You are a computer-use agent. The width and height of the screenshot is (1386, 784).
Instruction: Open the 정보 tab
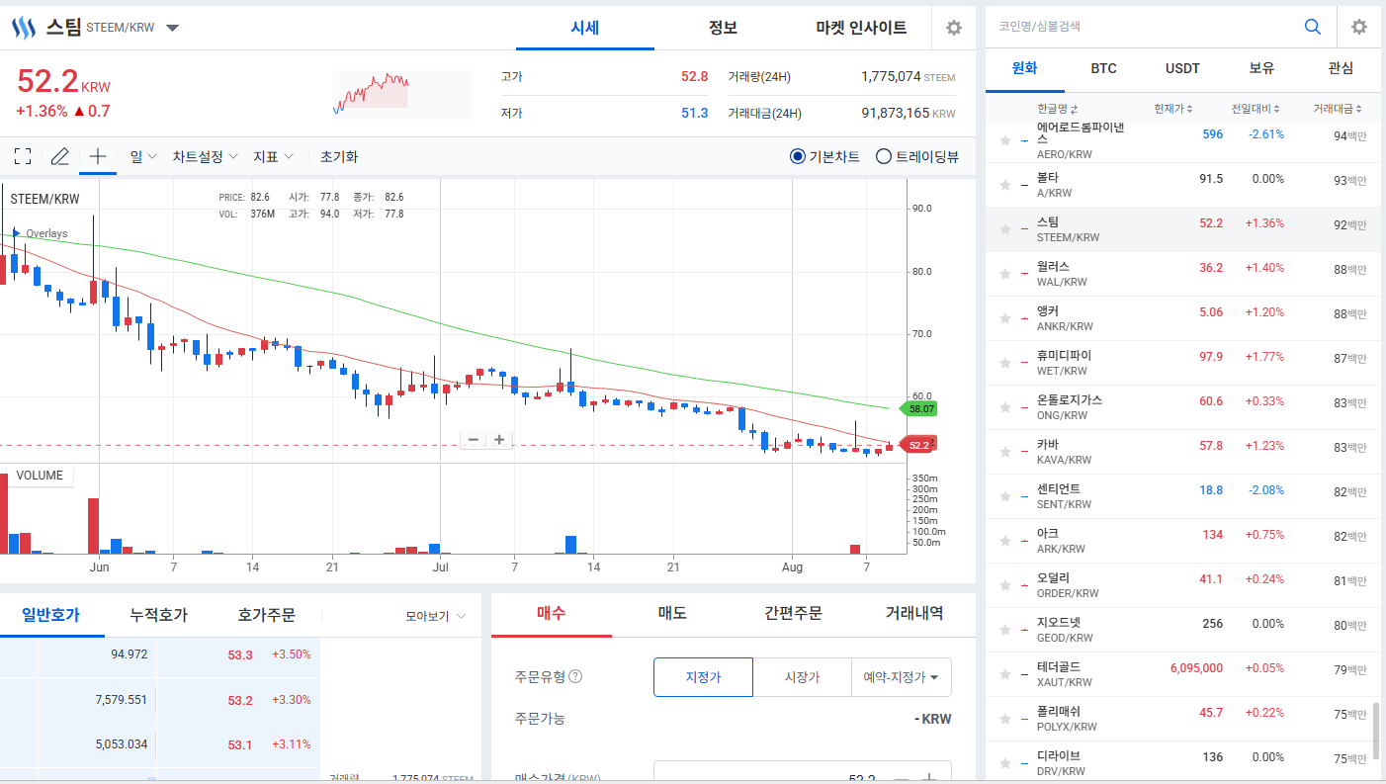723,28
